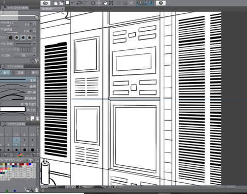Select medium anti-aliasing option
Viewport: 247px width, 194px height.
tap(23, 37)
